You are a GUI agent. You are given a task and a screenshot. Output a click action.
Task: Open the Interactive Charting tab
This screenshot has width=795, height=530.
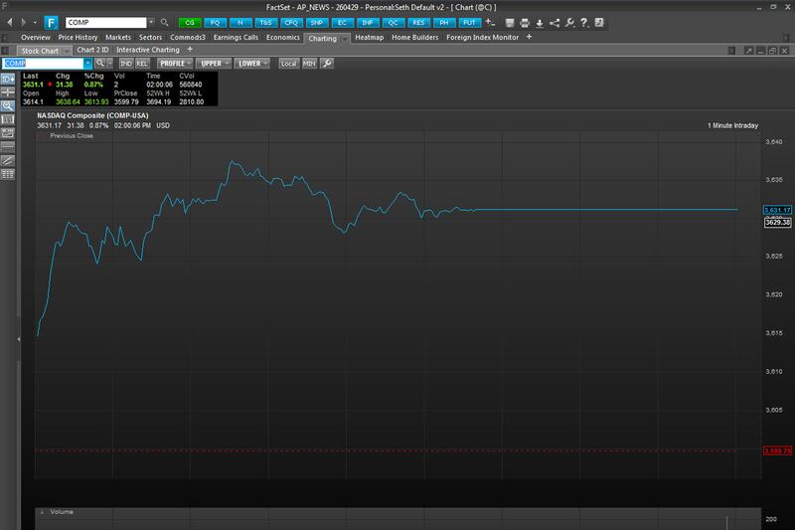click(x=149, y=49)
